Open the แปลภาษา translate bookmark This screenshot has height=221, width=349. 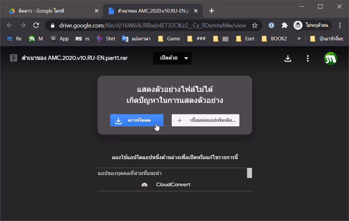pos(136,39)
